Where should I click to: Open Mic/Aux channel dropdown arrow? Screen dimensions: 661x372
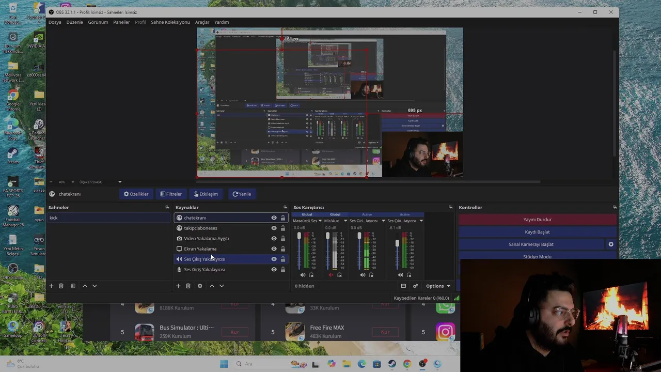tap(345, 221)
